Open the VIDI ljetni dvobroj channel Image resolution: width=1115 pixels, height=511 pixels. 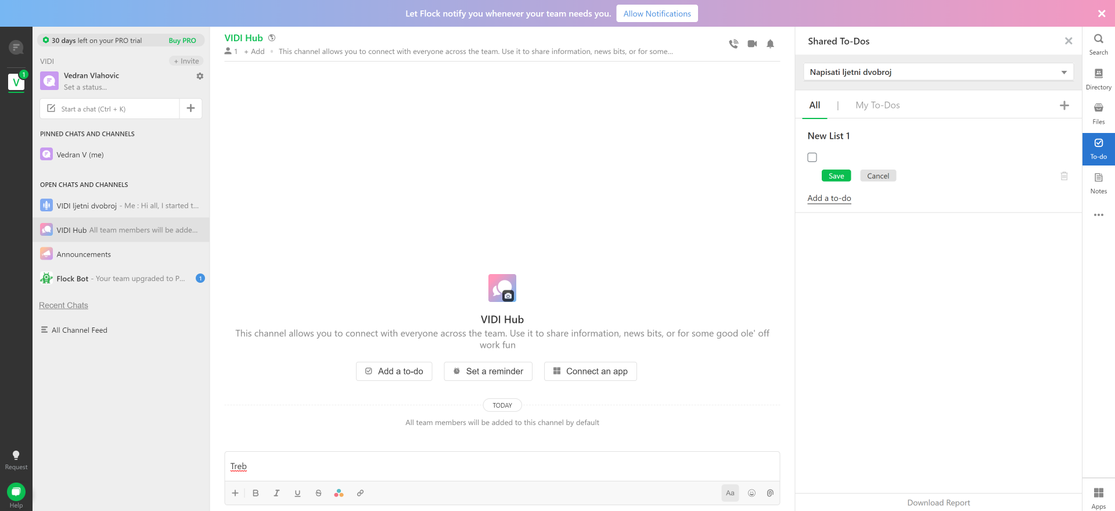[121, 206]
